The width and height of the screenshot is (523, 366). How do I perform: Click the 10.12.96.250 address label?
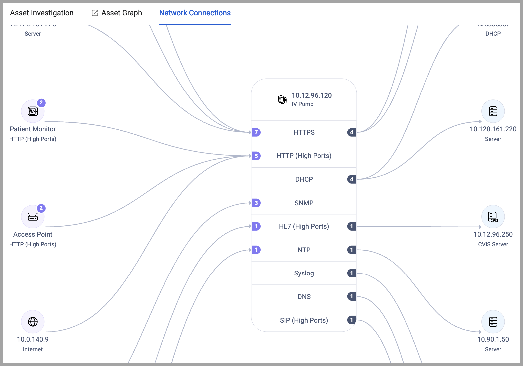(x=493, y=234)
